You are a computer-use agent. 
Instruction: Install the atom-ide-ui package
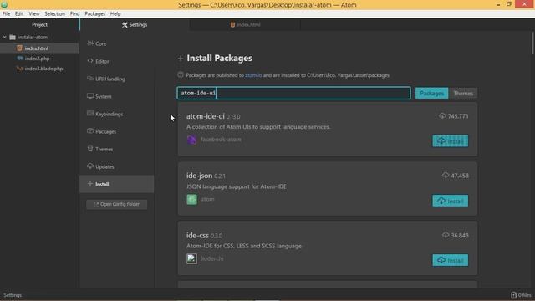coord(451,141)
